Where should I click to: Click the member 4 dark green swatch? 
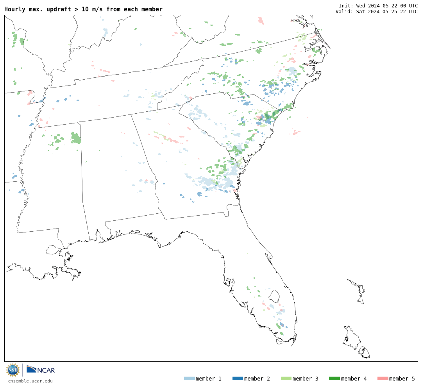tap(334, 379)
